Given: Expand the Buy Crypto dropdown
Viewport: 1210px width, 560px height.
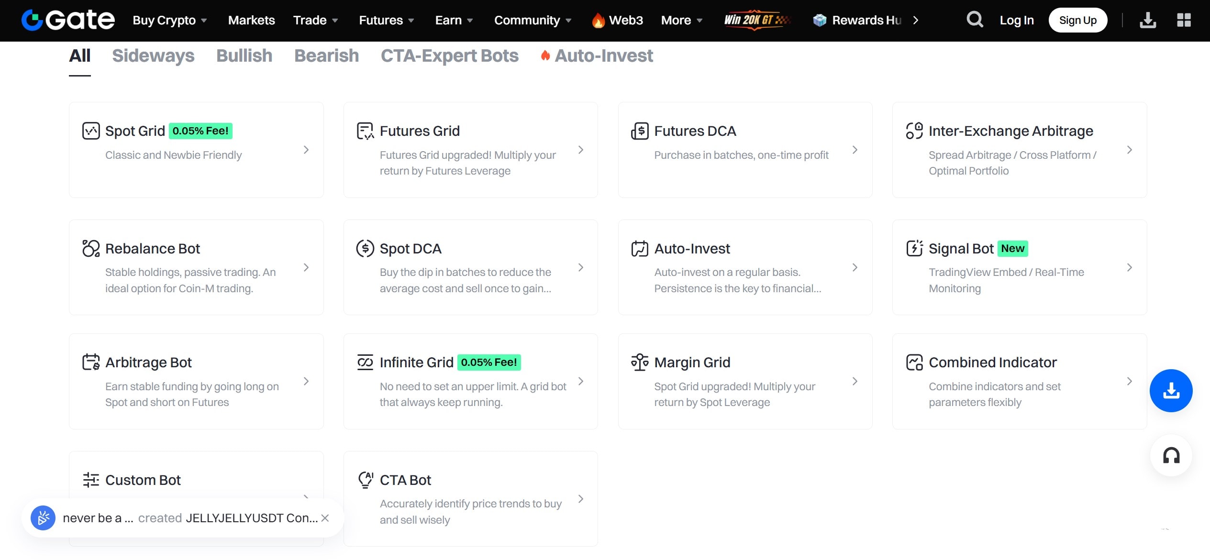Looking at the screenshot, I should click(169, 20).
